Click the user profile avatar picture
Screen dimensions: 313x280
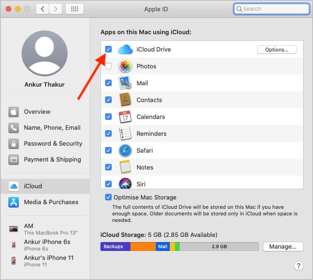(x=45, y=53)
